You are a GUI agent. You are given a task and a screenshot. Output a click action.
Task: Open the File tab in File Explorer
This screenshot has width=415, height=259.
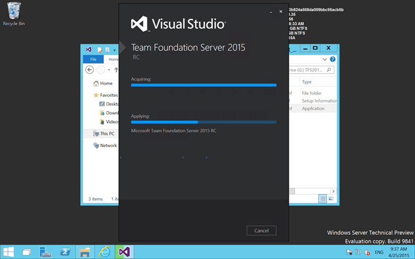(93, 59)
